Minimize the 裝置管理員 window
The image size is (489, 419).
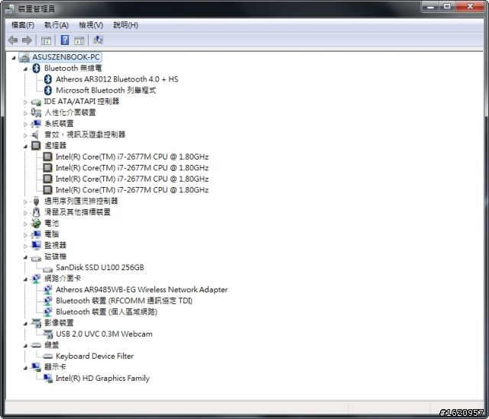click(x=431, y=7)
